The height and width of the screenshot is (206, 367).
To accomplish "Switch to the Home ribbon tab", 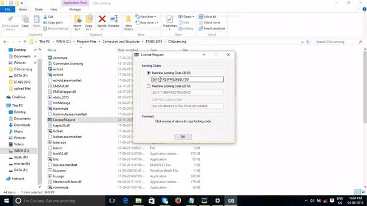I will tap(23, 9).
